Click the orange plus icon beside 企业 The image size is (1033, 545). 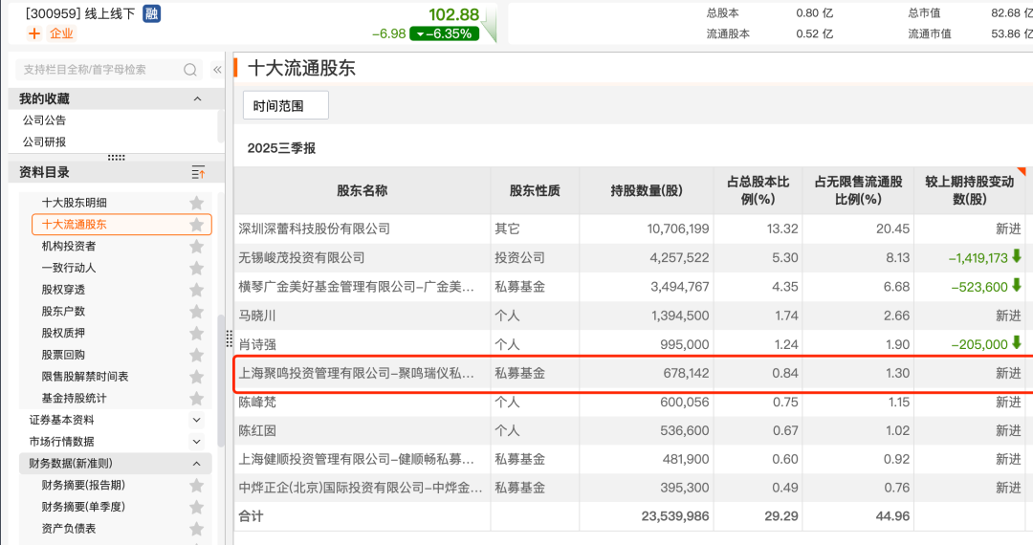point(34,33)
